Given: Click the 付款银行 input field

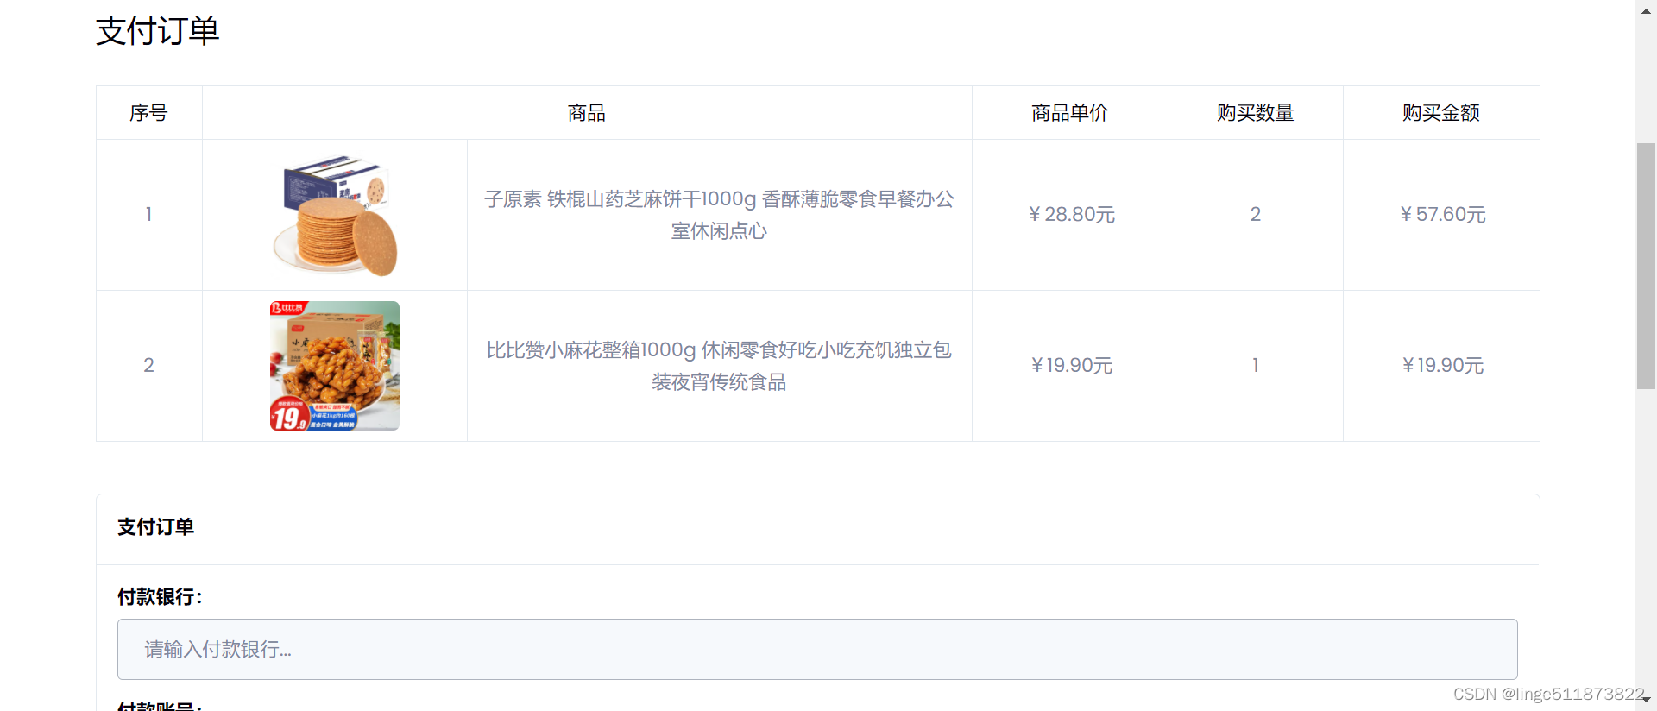Looking at the screenshot, I should point(817,649).
